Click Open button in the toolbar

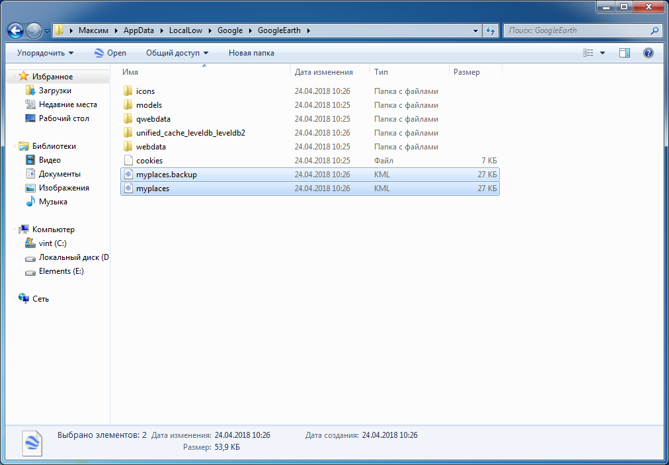pos(110,53)
